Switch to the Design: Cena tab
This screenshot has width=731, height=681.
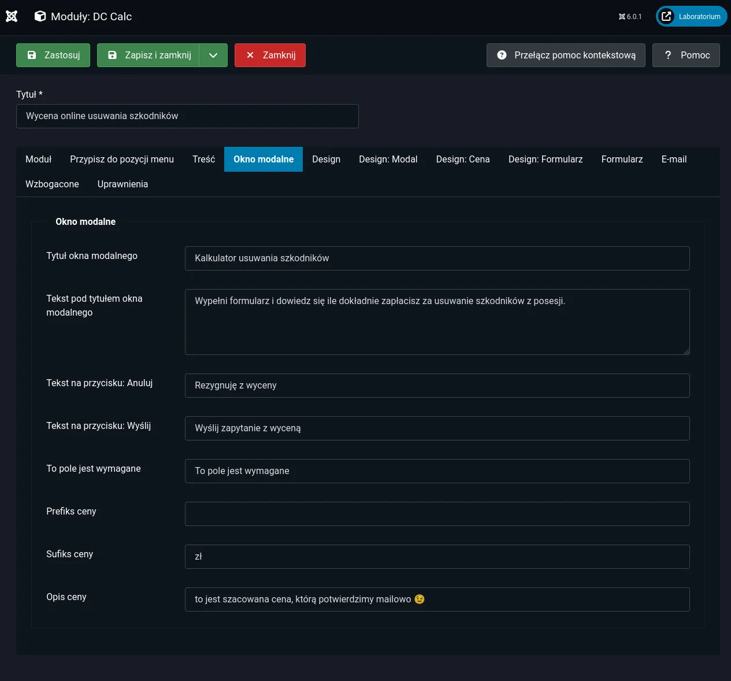pyautogui.click(x=462, y=160)
